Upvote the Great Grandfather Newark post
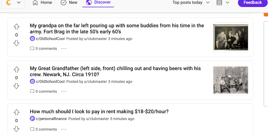This screenshot has width=268, height=134. (16, 70)
